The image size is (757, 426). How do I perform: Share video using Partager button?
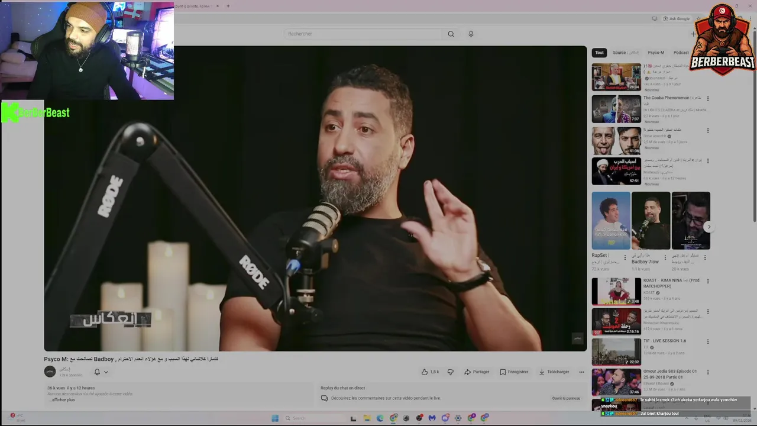(477, 372)
